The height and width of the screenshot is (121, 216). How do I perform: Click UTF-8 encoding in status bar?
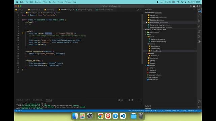coord(155,111)
